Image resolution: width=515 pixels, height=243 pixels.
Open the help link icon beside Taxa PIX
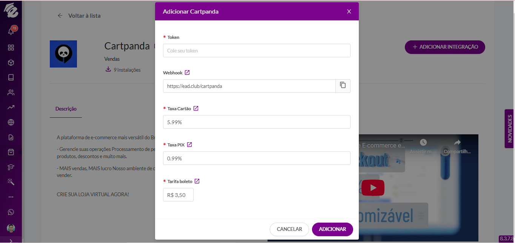[189, 145]
